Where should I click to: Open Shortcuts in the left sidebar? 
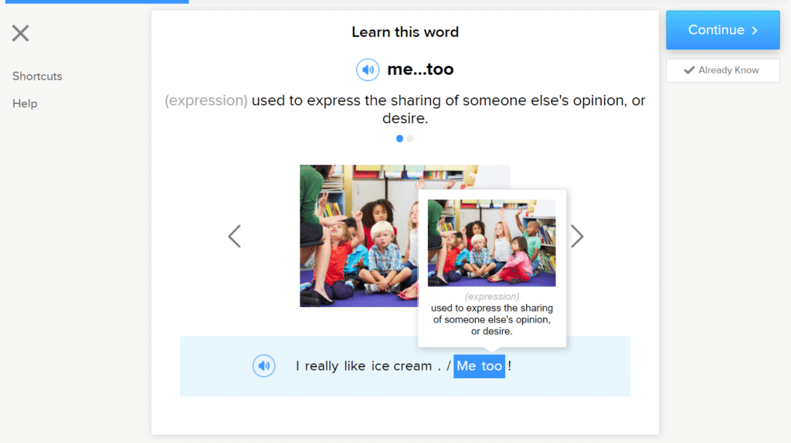[37, 77]
